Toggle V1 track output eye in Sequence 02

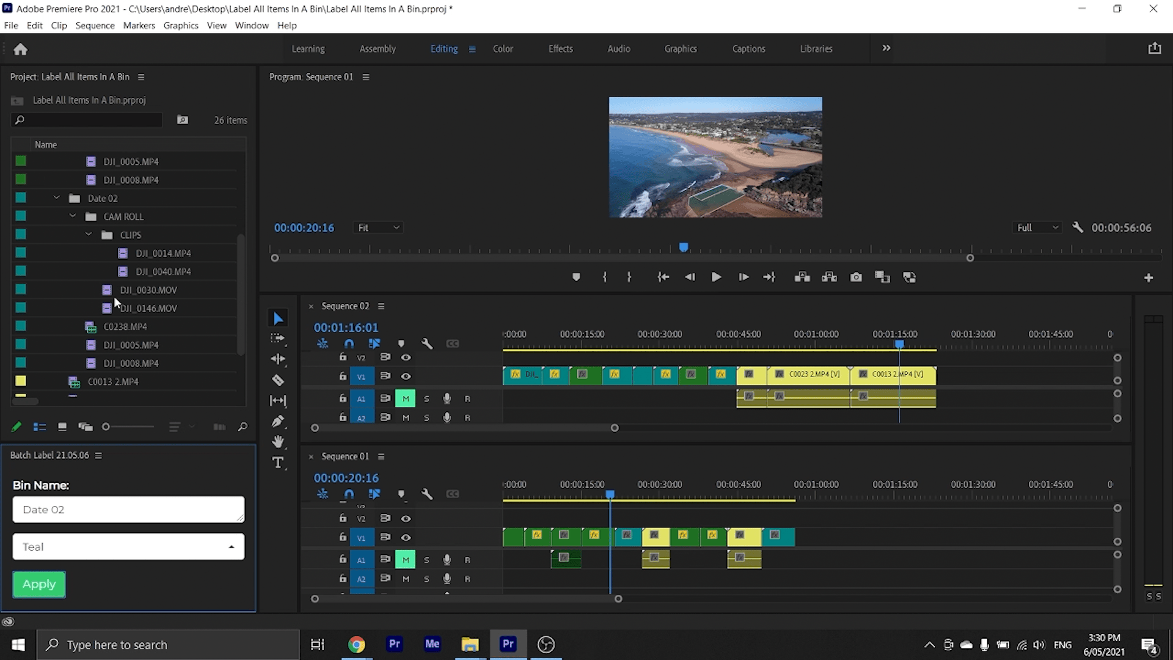pyautogui.click(x=406, y=376)
